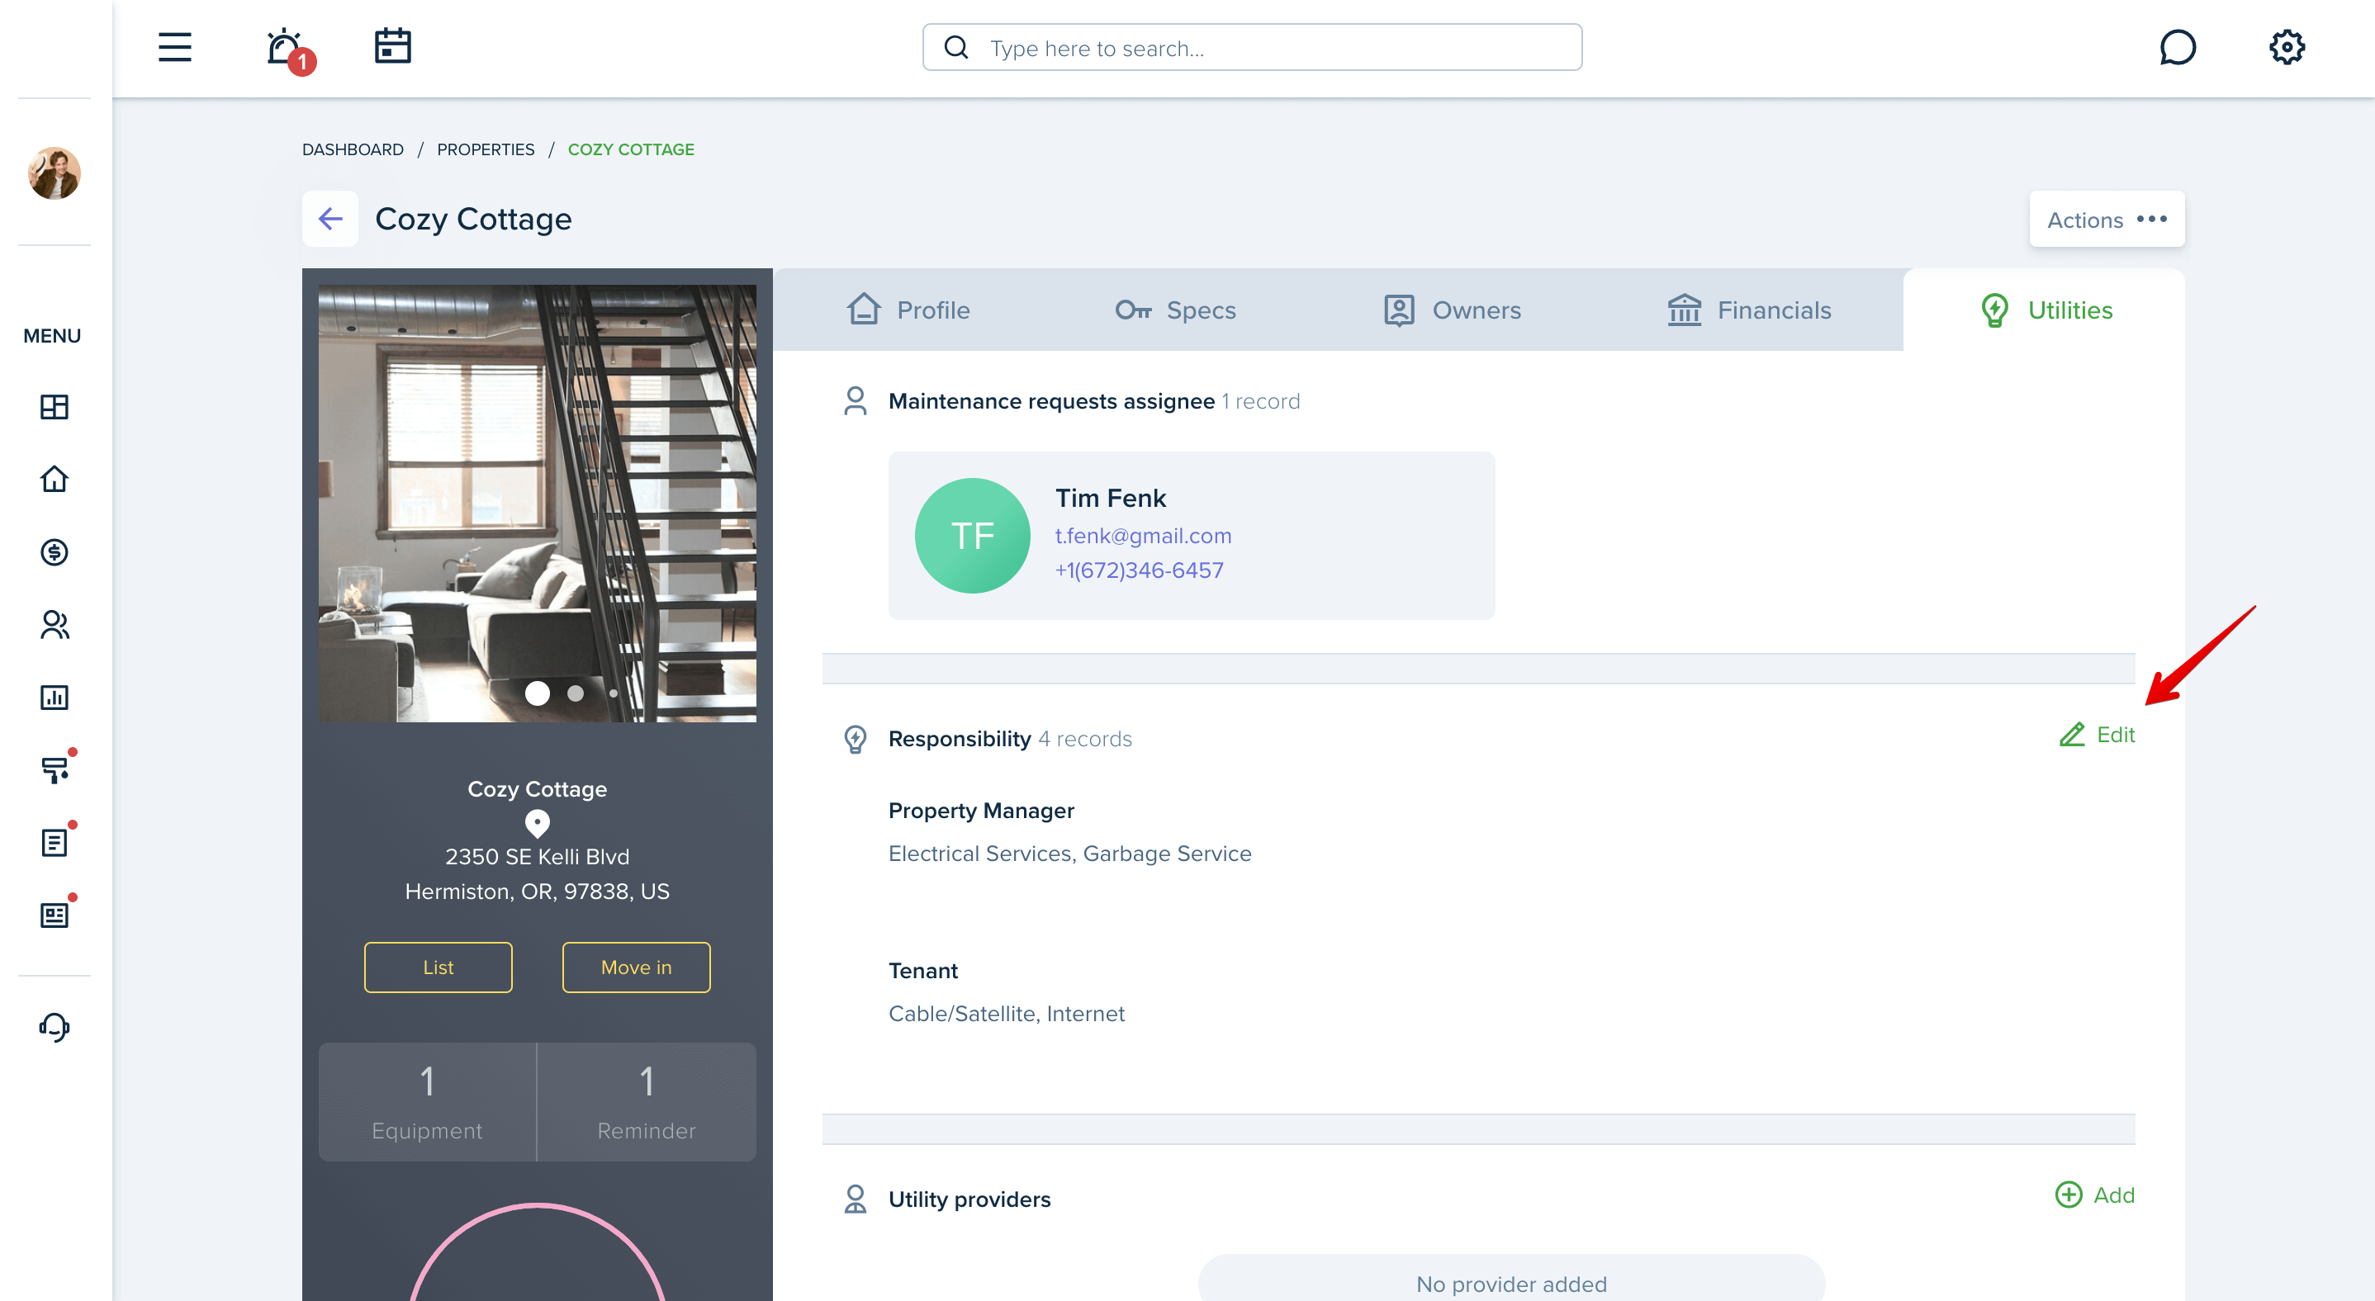Switch to the Specs tab
This screenshot has width=2375, height=1301.
[1175, 310]
